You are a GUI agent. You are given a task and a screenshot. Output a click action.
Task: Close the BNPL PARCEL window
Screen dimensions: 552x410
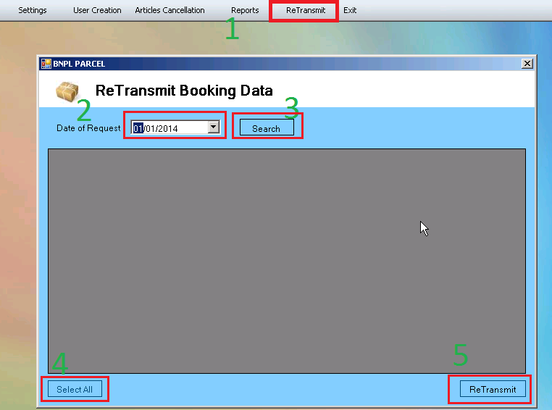coord(527,63)
